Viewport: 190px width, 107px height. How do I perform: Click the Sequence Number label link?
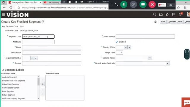13,58
